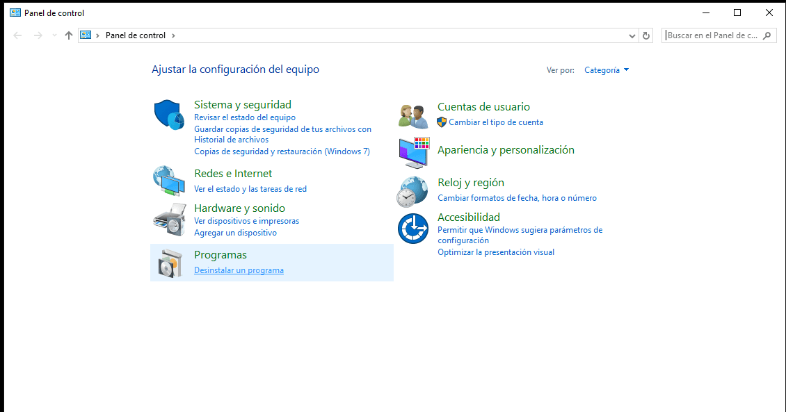This screenshot has width=786, height=412.
Task: Click Cambiar formatos de fecha, hora o número
Action: click(517, 198)
